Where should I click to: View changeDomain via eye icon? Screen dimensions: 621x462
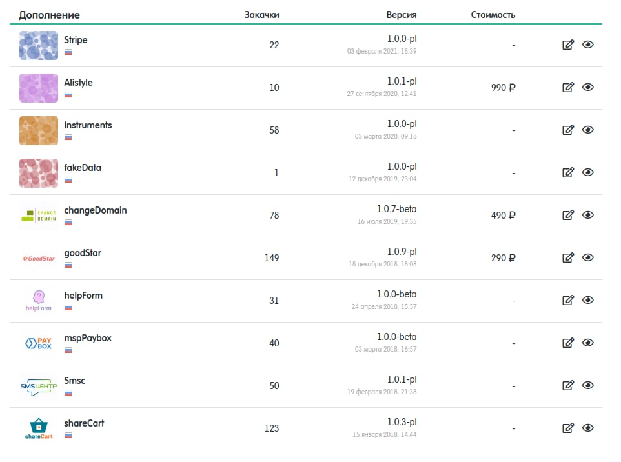(587, 215)
